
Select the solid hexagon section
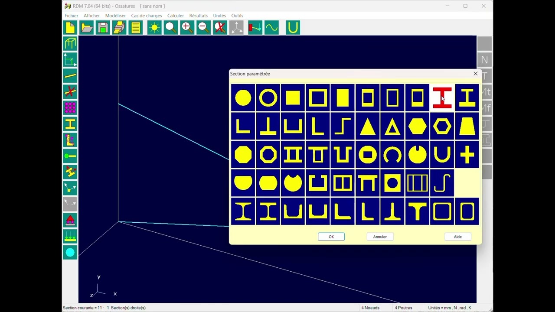[418, 127]
